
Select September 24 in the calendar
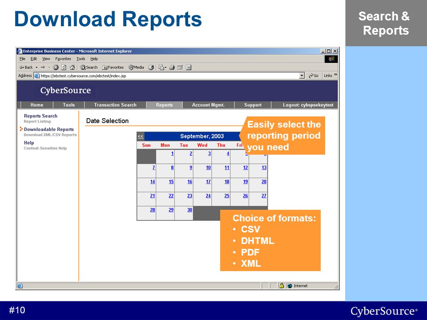208,196
